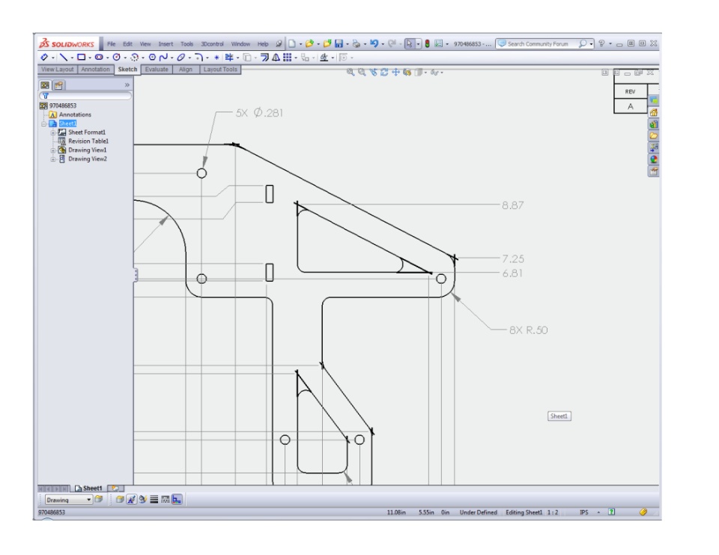Select the Sheet1 tab at bottom
Screen dimensions: 719x555
click(88, 488)
